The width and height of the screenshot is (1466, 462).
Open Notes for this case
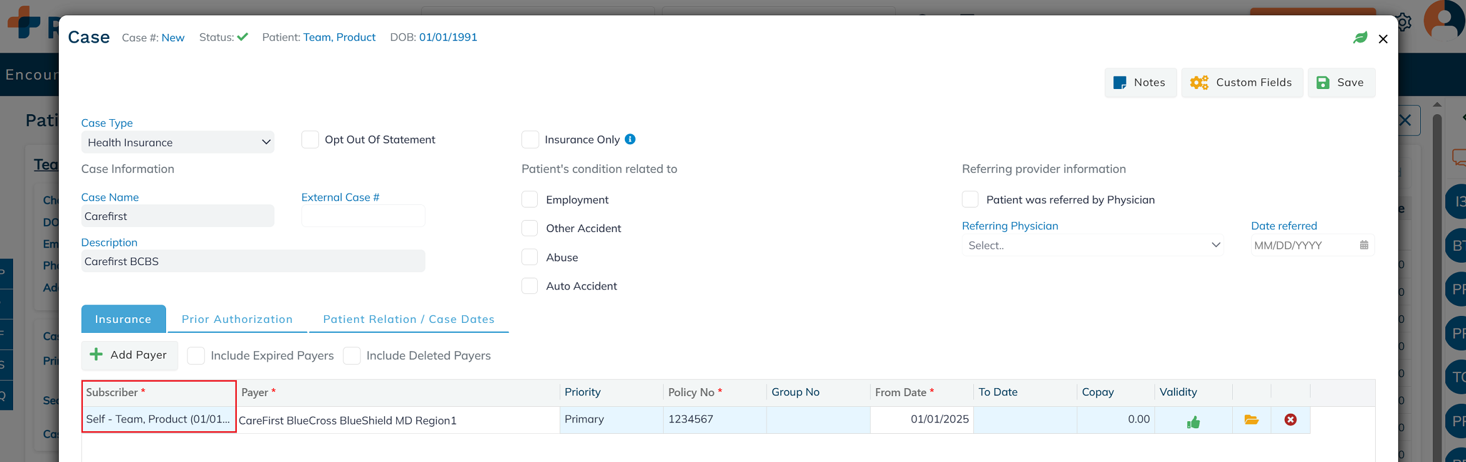click(x=1140, y=83)
